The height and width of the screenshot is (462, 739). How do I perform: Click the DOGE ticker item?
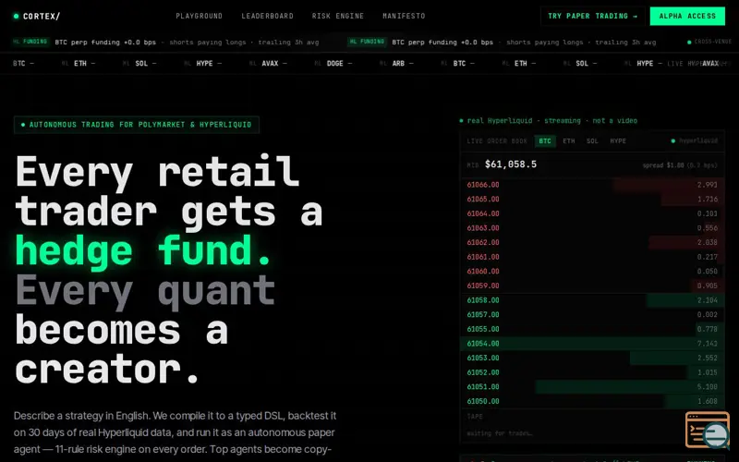(334, 63)
